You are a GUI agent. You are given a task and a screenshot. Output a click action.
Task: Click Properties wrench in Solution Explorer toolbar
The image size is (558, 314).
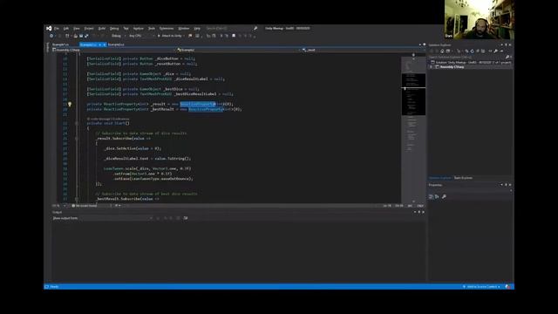tap(496, 51)
